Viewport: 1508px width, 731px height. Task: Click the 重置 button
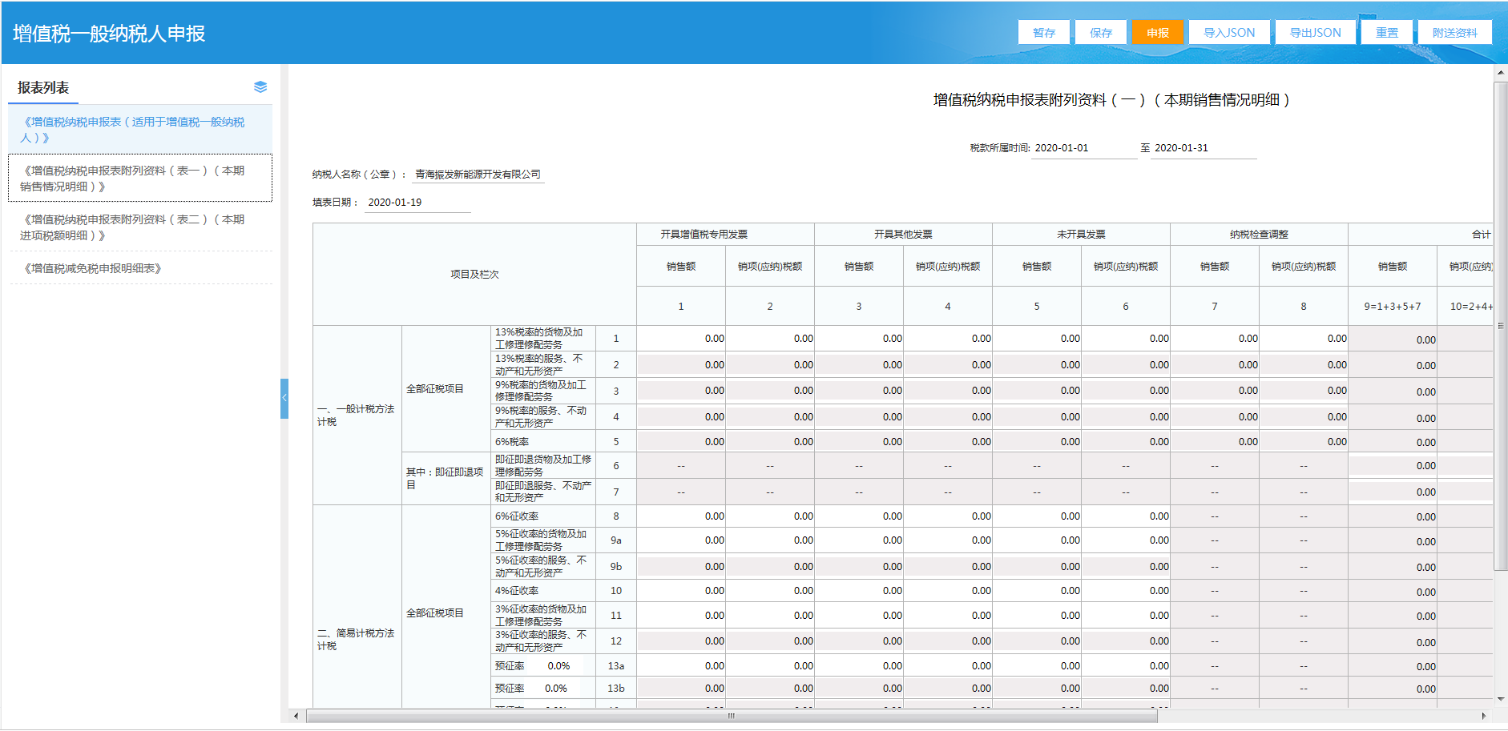pyautogui.click(x=1387, y=33)
